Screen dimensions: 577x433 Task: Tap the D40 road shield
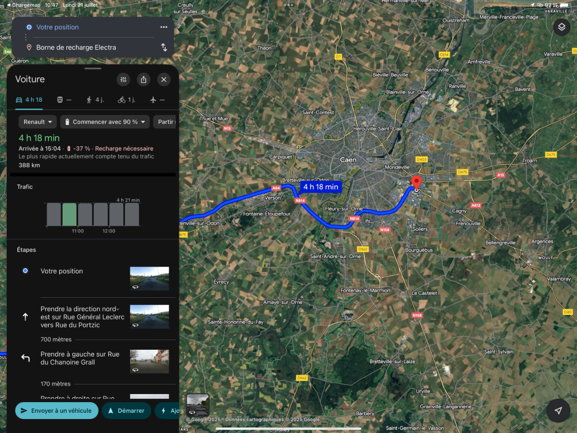[568, 312]
